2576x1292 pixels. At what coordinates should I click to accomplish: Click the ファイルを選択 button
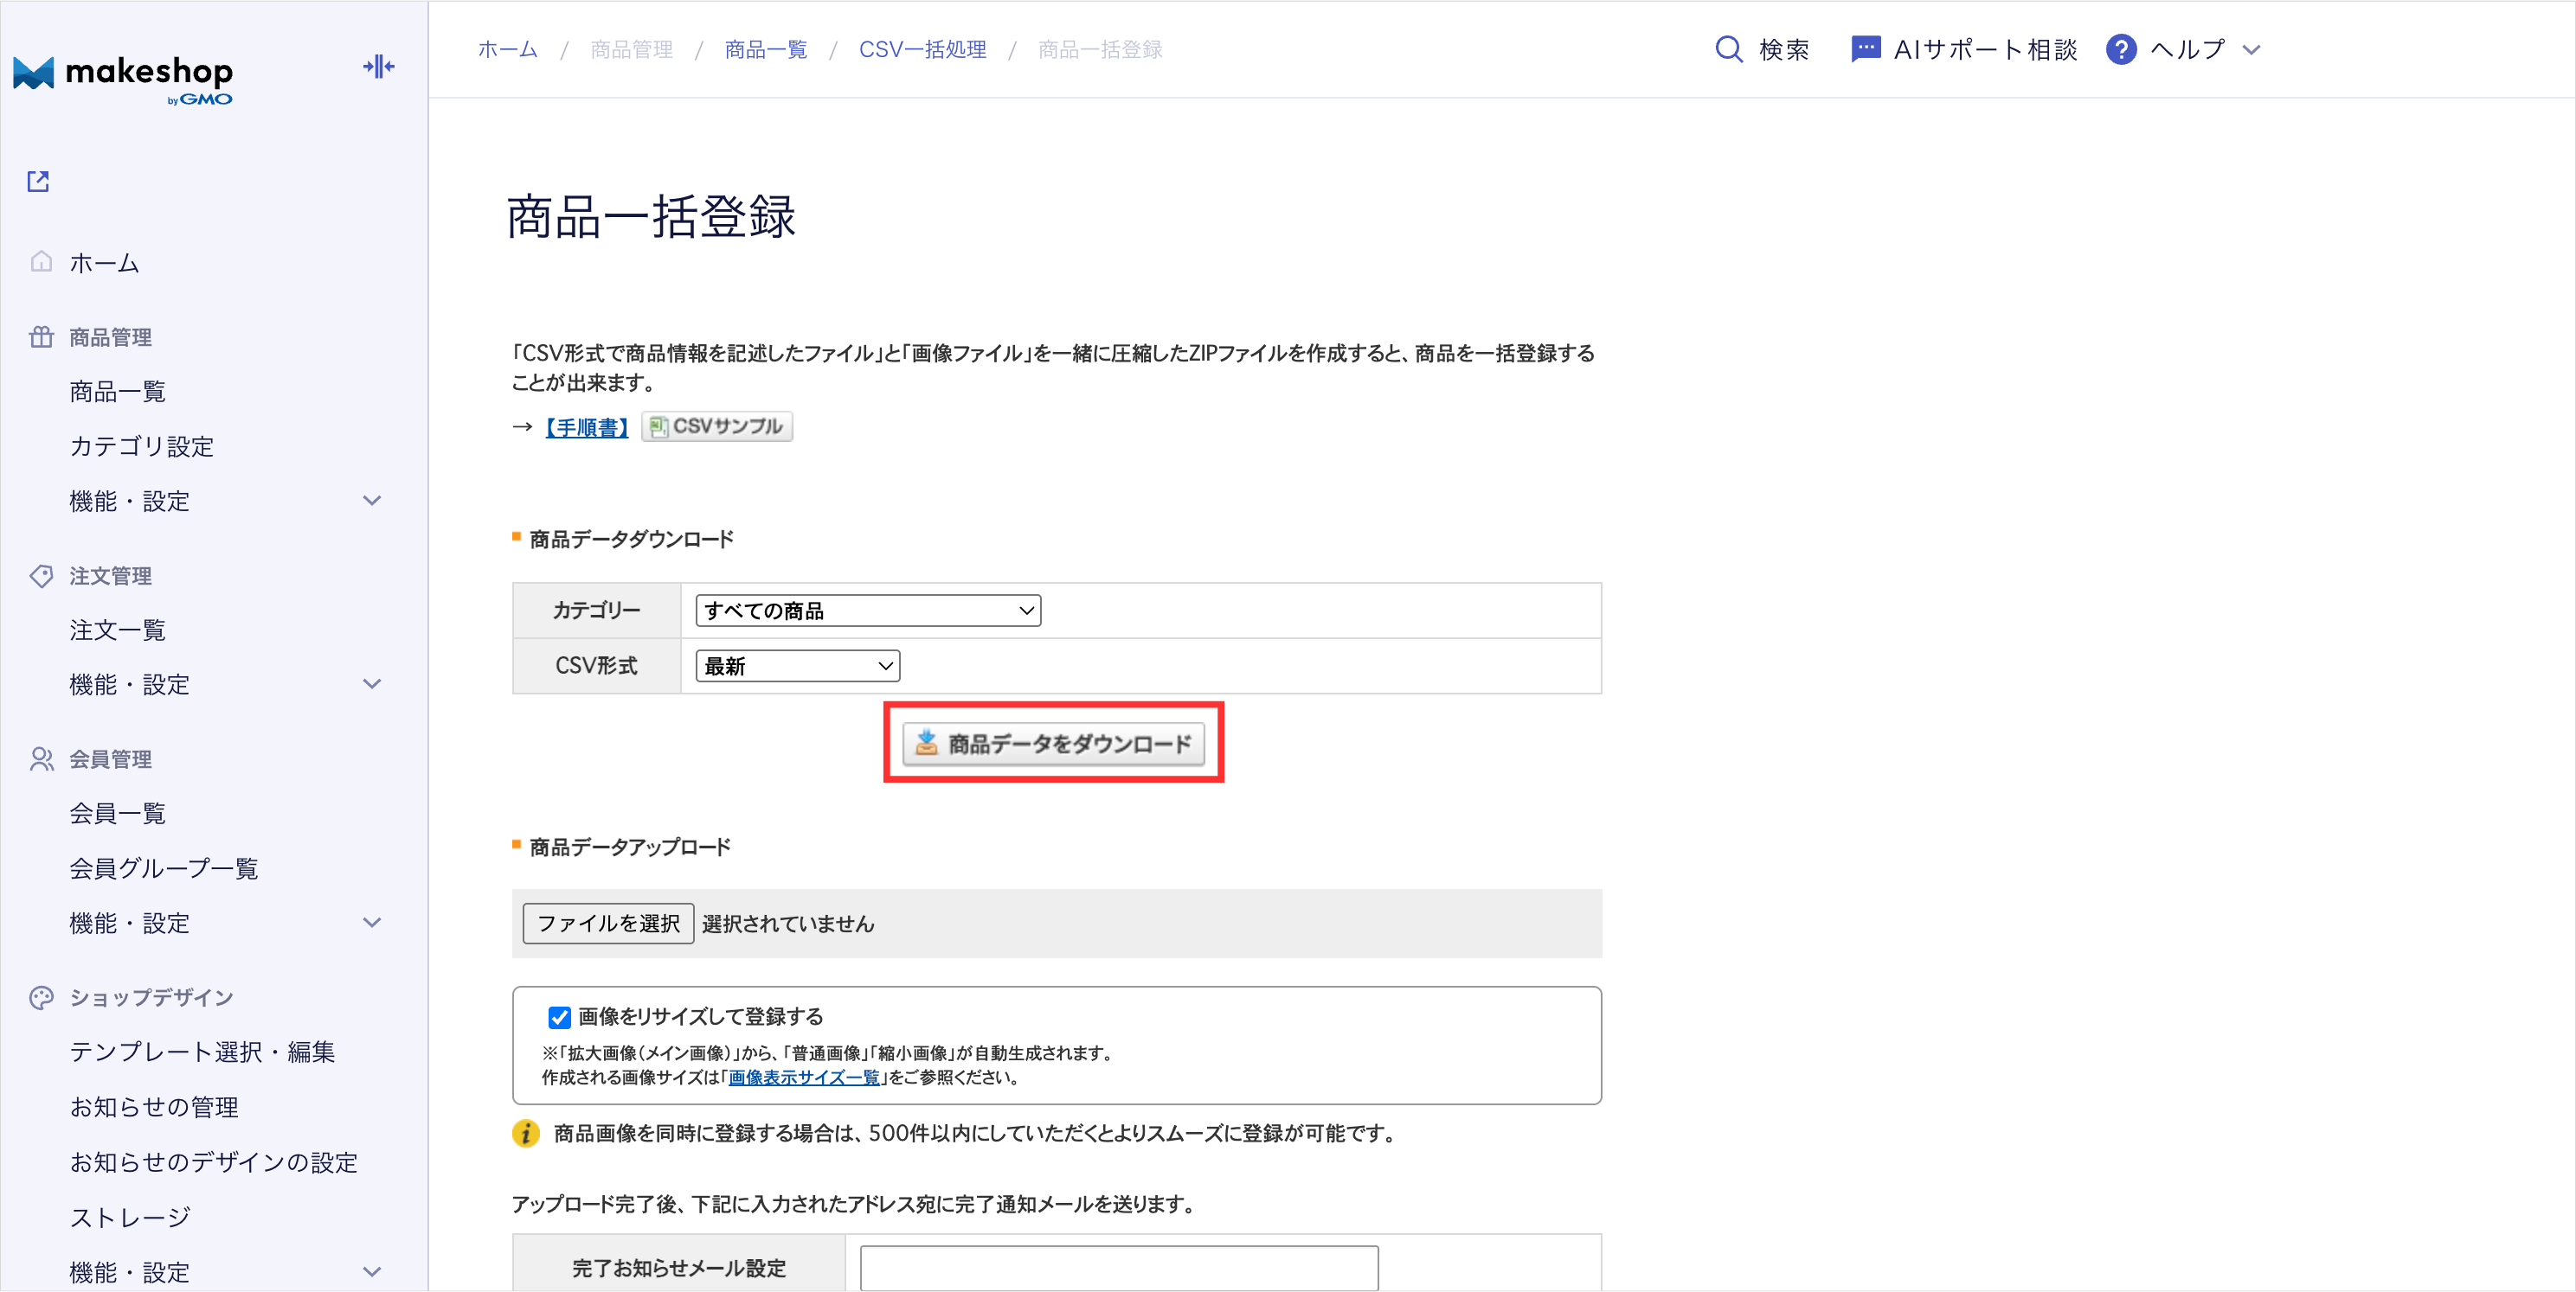pos(608,924)
